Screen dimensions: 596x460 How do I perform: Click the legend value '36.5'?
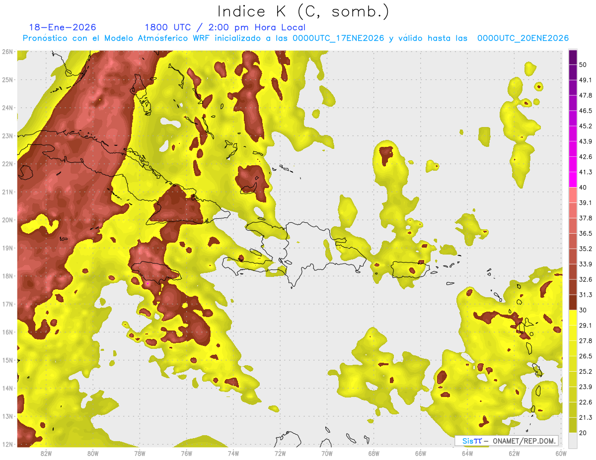click(x=586, y=233)
